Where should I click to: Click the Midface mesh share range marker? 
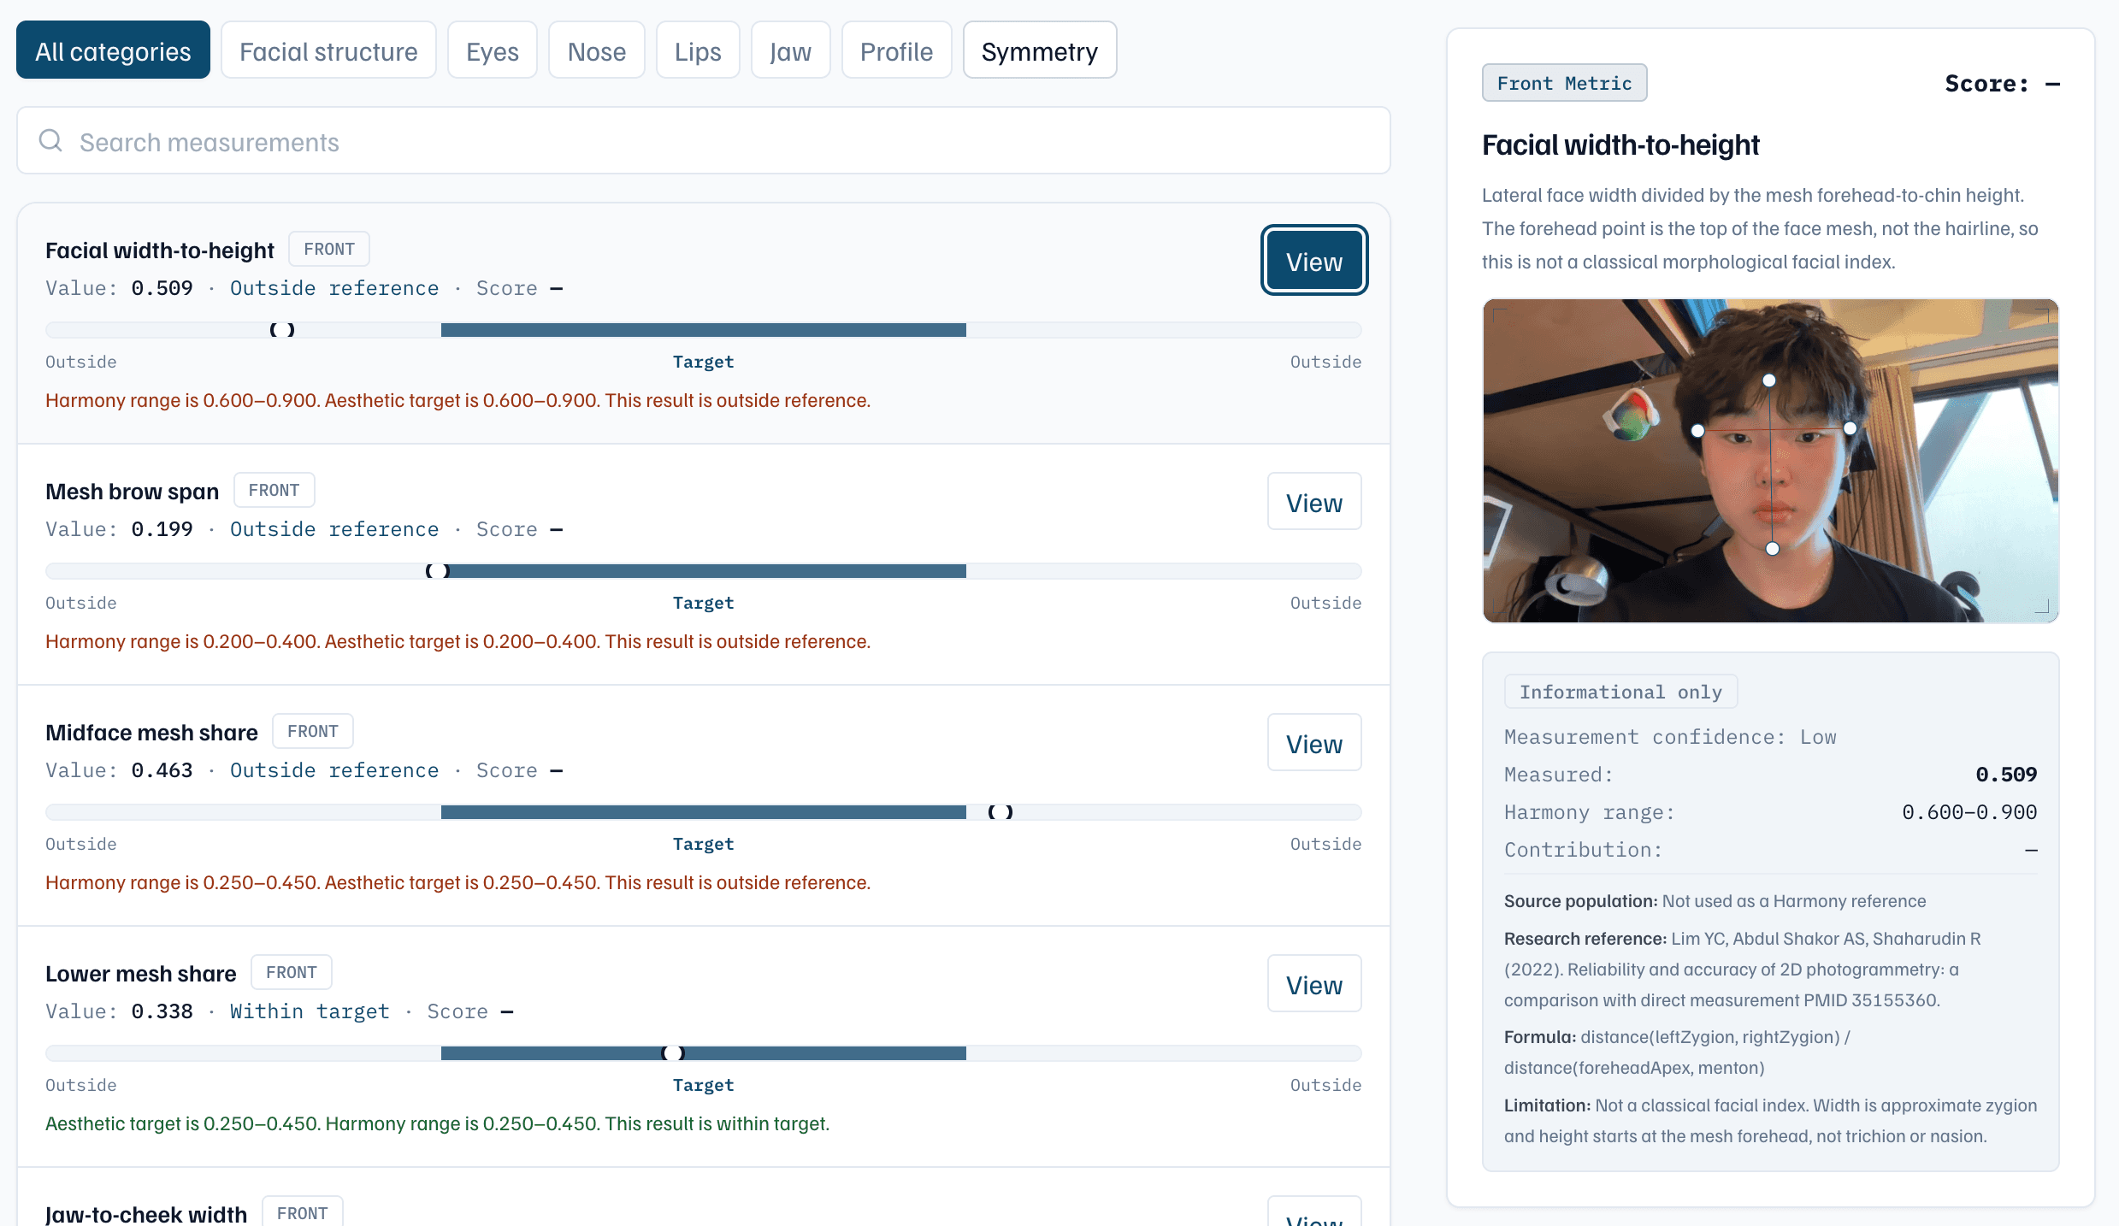[x=1000, y=812]
